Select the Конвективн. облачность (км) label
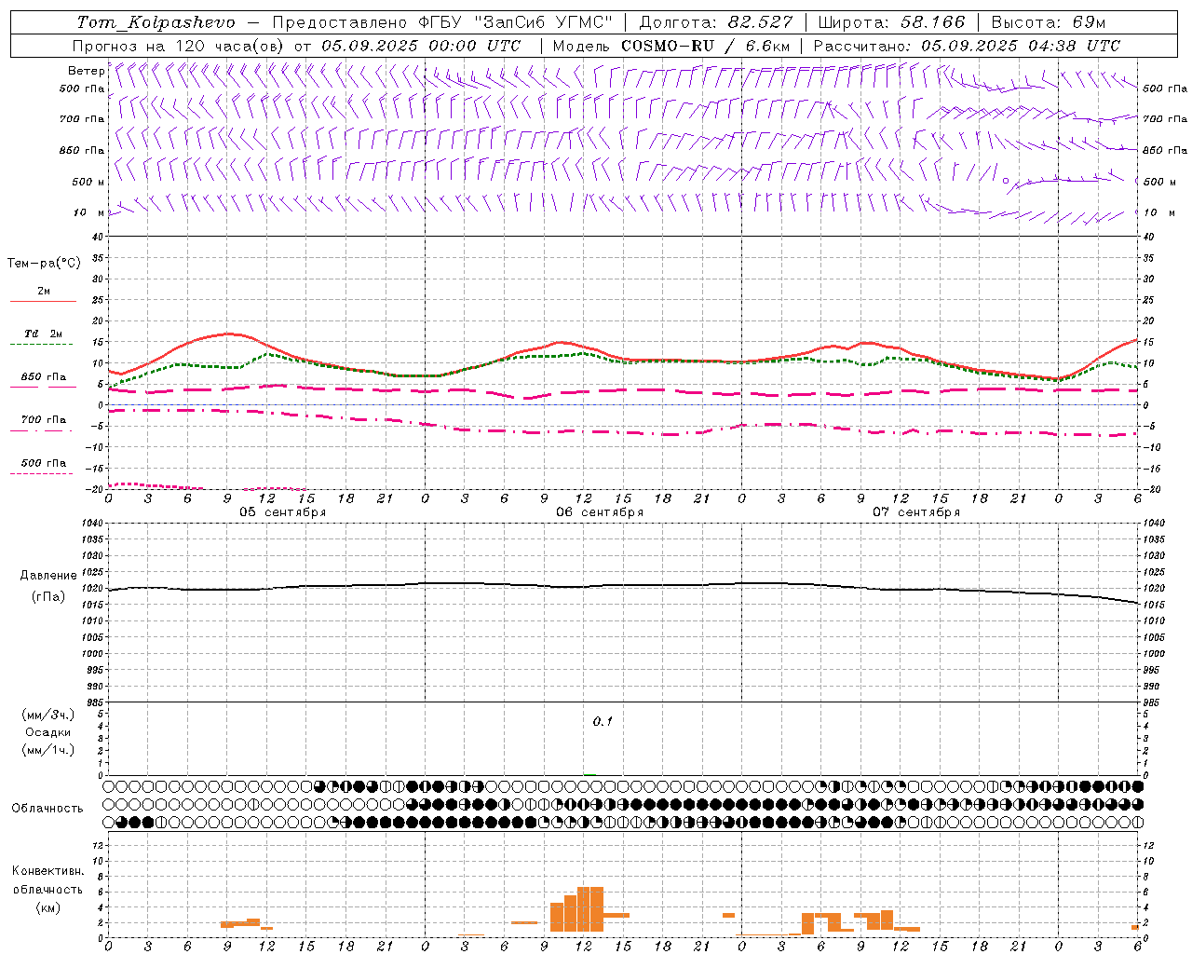Viewport: 1192px width, 954px height. (47, 889)
